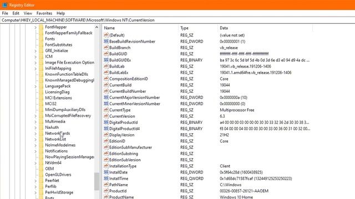Click the folder icon of Fonts key
The width and height of the screenshot is (355, 199).
(41, 39)
